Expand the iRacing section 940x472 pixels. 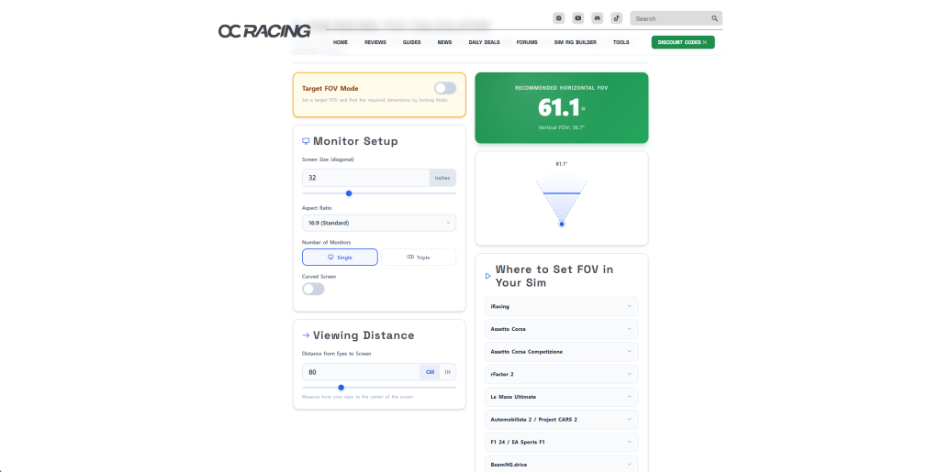coord(561,306)
